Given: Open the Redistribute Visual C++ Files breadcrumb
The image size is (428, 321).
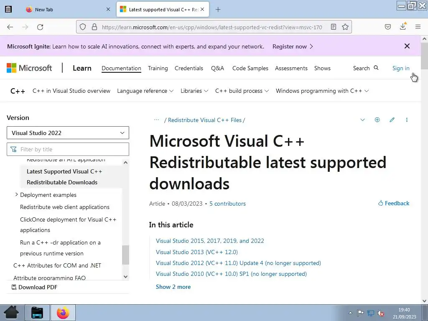Looking at the screenshot, I should coord(205,120).
